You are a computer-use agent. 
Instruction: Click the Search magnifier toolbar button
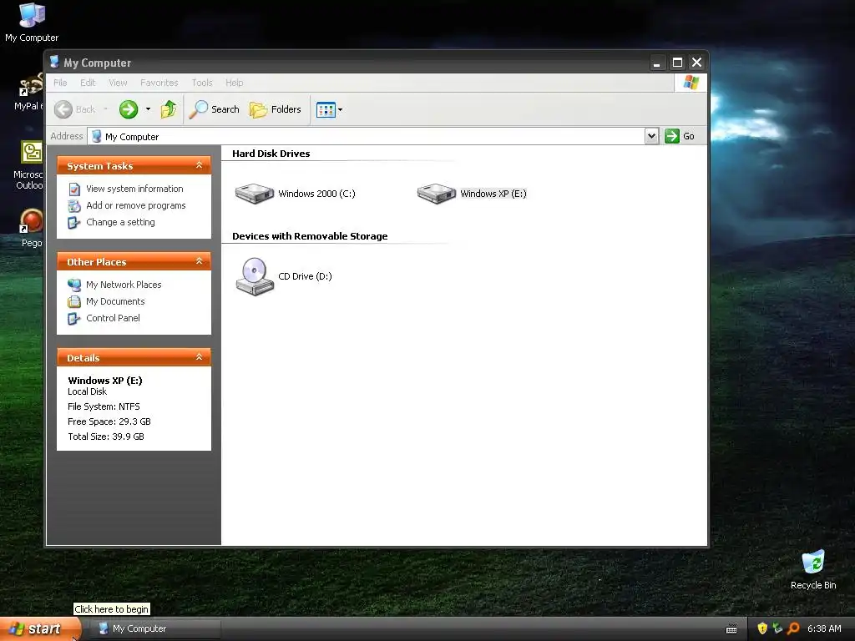pyautogui.click(x=215, y=109)
